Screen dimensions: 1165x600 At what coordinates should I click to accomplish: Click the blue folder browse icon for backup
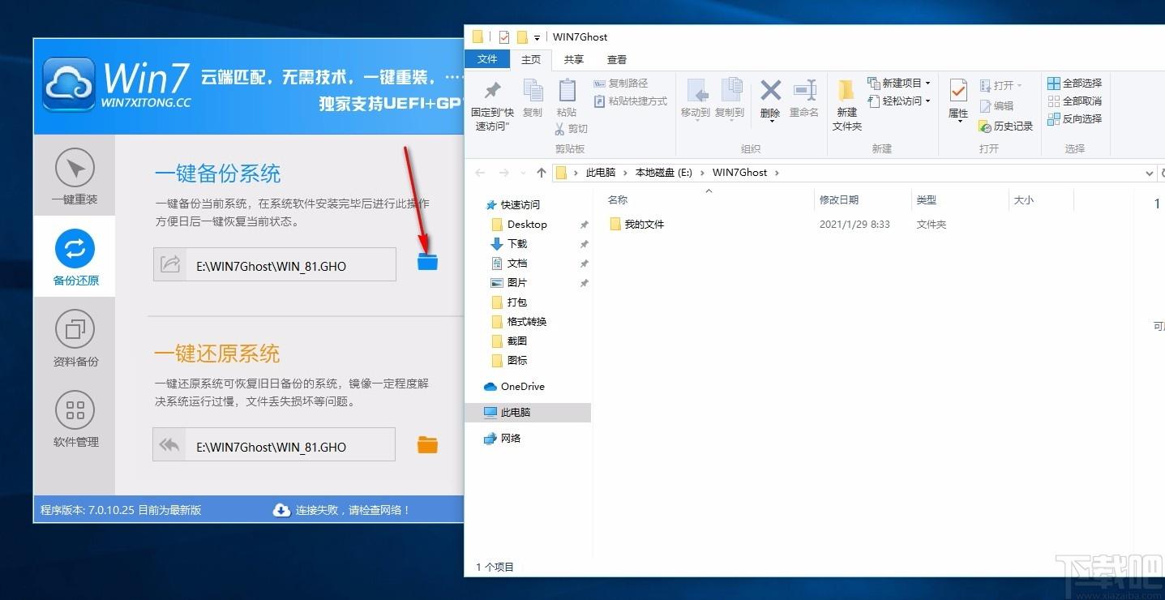pyautogui.click(x=427, y=261)
